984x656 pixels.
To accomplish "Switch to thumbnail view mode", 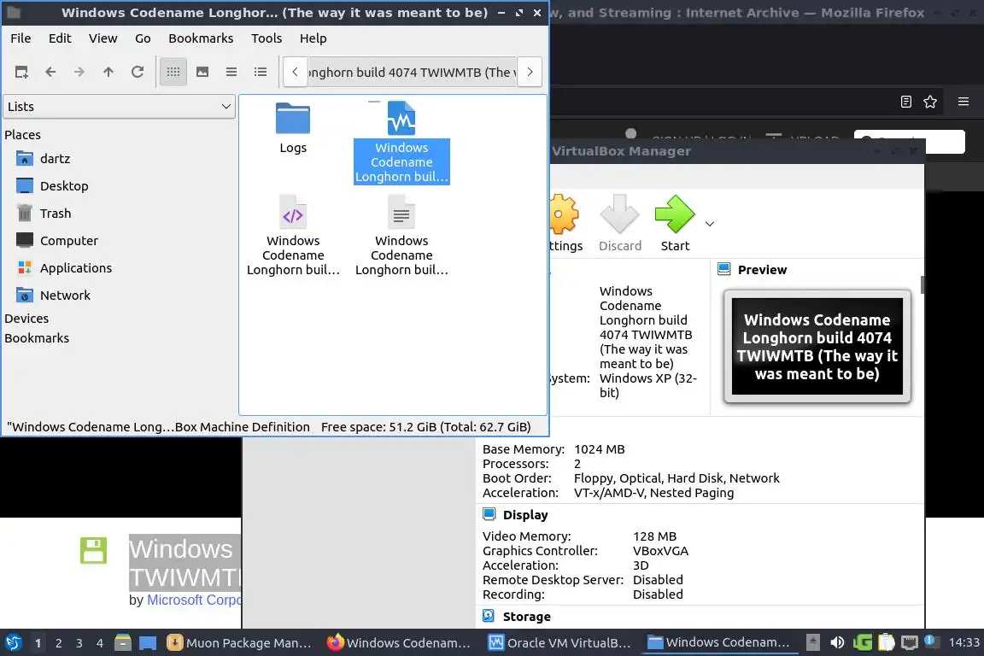I will click(202, 73).
